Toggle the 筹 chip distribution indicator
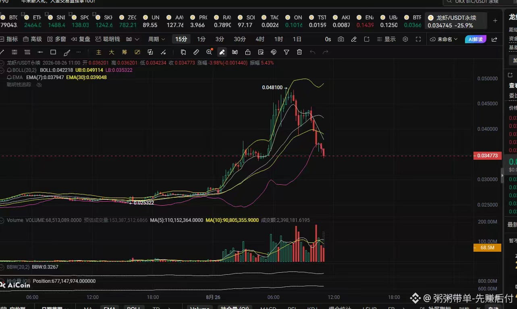Viewport: 517px width, 309px height. [125, 52]
